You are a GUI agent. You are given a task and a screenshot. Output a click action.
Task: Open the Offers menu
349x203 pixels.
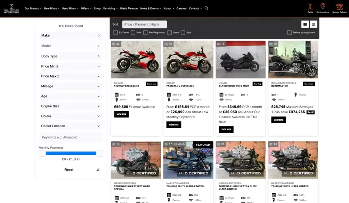(x=86, y=9)
